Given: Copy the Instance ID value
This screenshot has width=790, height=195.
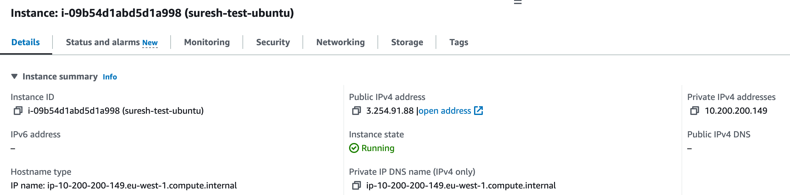Looking at the screenshot, I should [18, 111].
